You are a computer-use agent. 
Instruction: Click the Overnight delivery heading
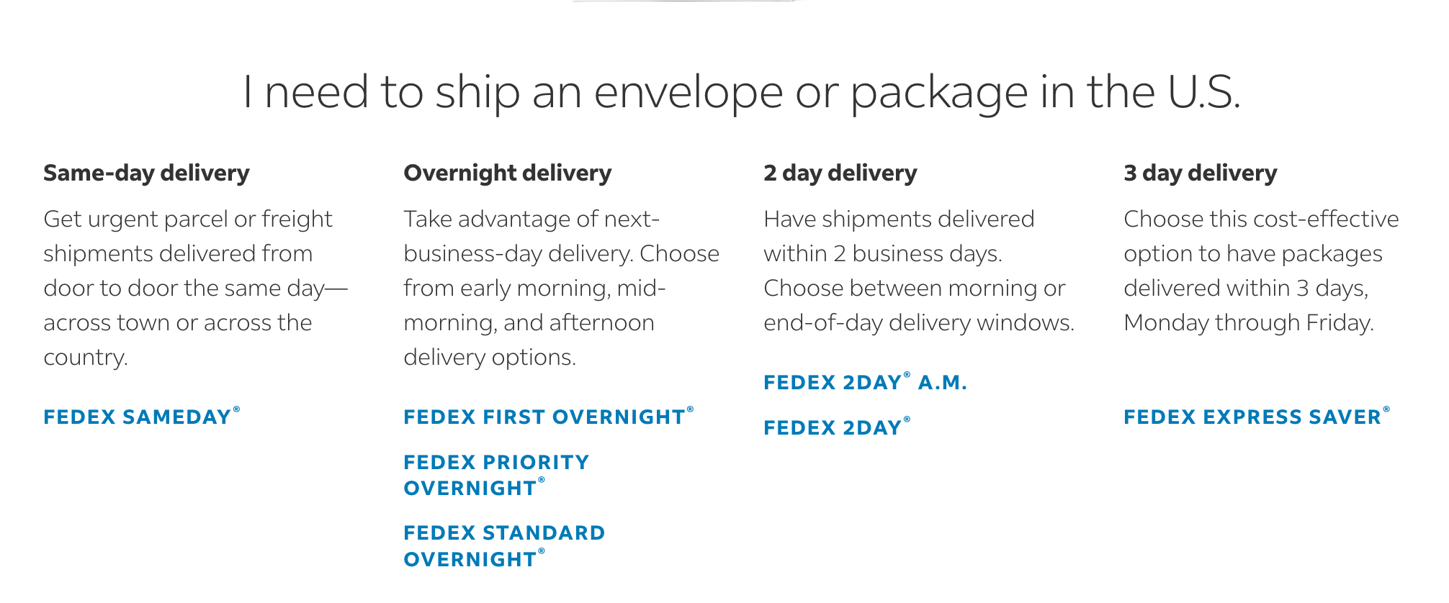[507, 173]
